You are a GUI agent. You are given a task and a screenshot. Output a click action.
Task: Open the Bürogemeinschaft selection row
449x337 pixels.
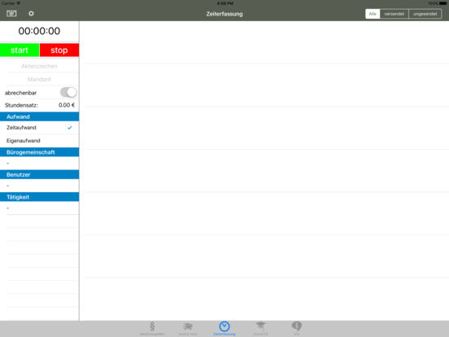tap(40, 163)
